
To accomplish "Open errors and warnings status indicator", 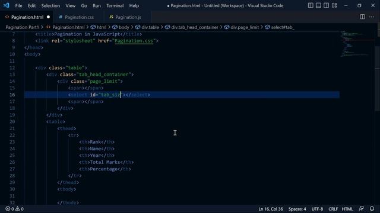I will click(x=14, y=209).
